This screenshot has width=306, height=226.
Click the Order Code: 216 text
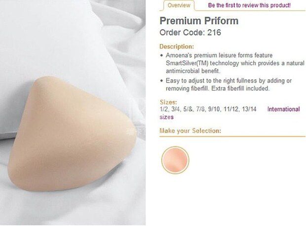pyautogui.click(x=191, y=33)
